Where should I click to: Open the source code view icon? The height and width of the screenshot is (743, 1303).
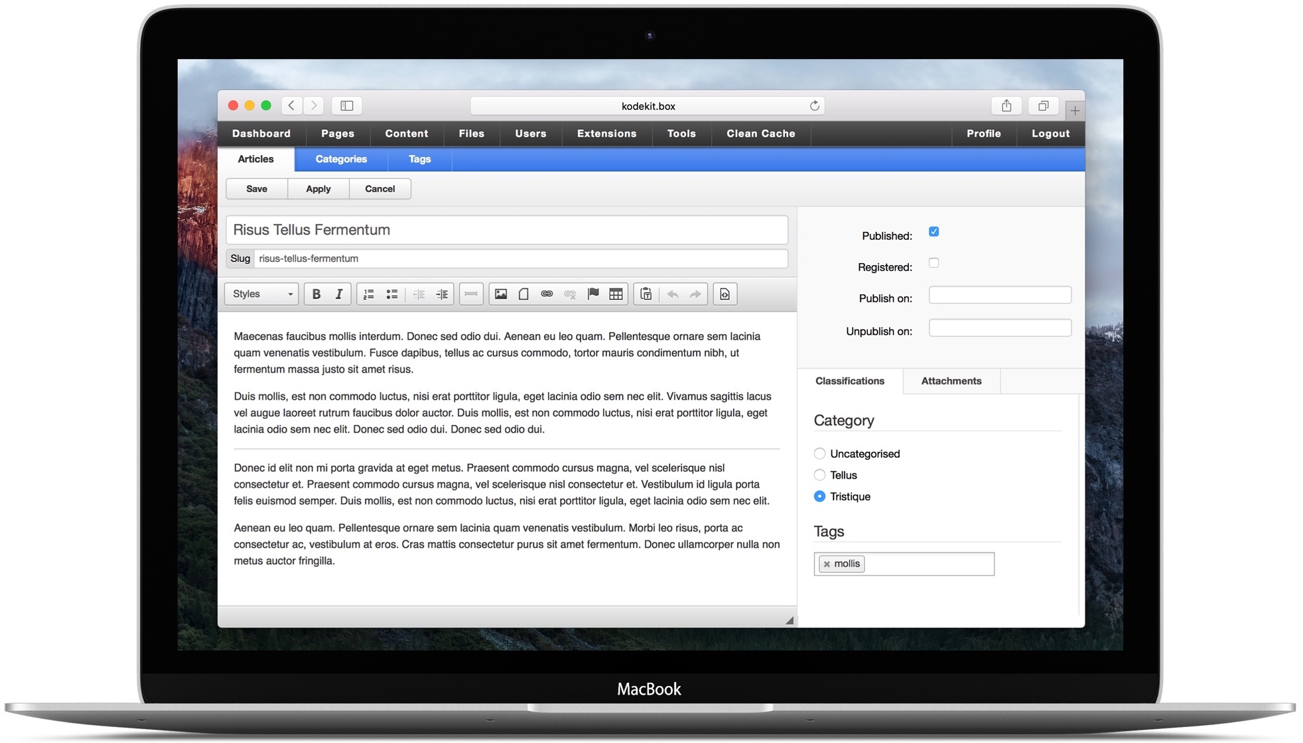coord(724,294)
